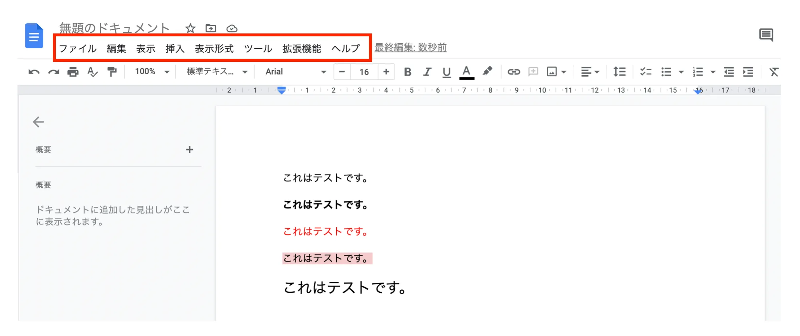The height and width of the screenshot is (336, 800).
Task: Click the red これはテストです。 line
Action: coord(325,231)
